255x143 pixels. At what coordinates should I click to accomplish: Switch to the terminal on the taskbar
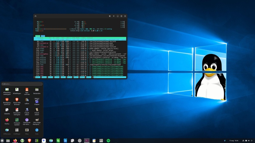pyautogui.click(x=87, y=140)
